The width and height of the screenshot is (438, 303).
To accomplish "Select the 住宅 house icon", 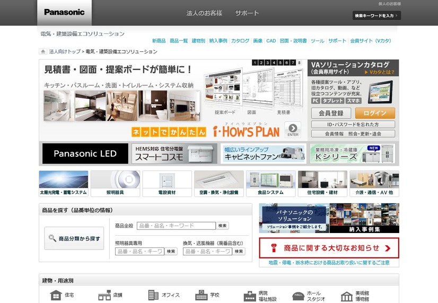I will [56, 295].
